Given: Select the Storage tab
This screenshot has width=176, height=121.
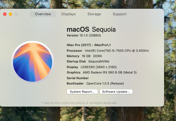Looking at the screenshot, I should point(94,14).
